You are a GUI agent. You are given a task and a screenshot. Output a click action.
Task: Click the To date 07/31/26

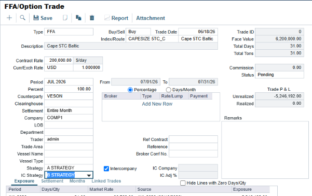(193, 82)
